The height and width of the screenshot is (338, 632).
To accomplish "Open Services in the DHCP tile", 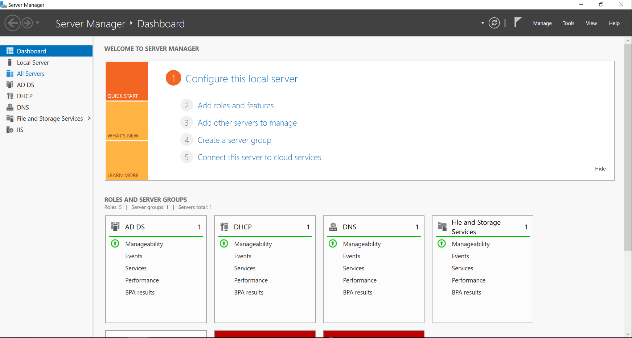I will pos(245,268).
